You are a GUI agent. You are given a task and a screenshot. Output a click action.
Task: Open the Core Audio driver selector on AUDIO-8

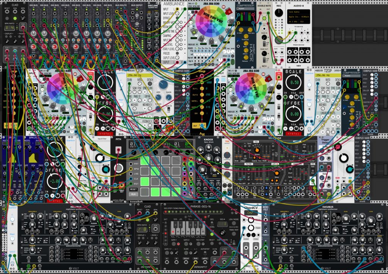299,12
